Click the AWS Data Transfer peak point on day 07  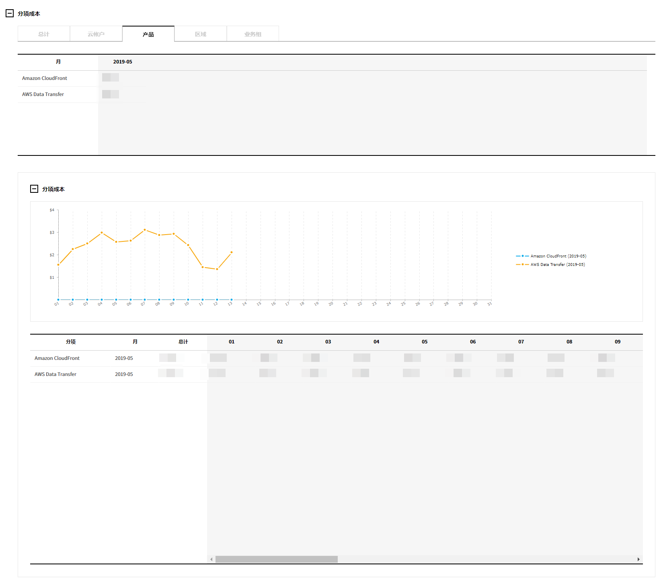[x=145, y=230]
